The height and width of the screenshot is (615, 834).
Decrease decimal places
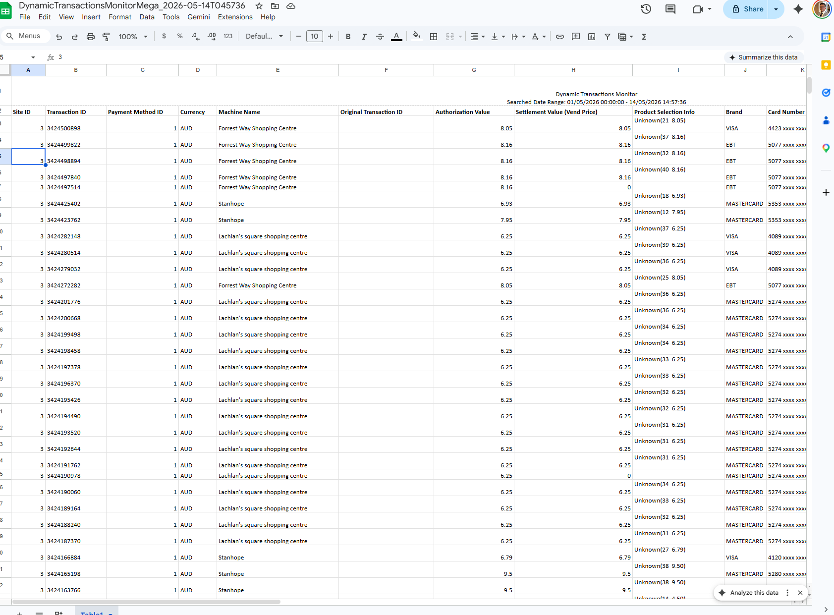click(196, 36)
